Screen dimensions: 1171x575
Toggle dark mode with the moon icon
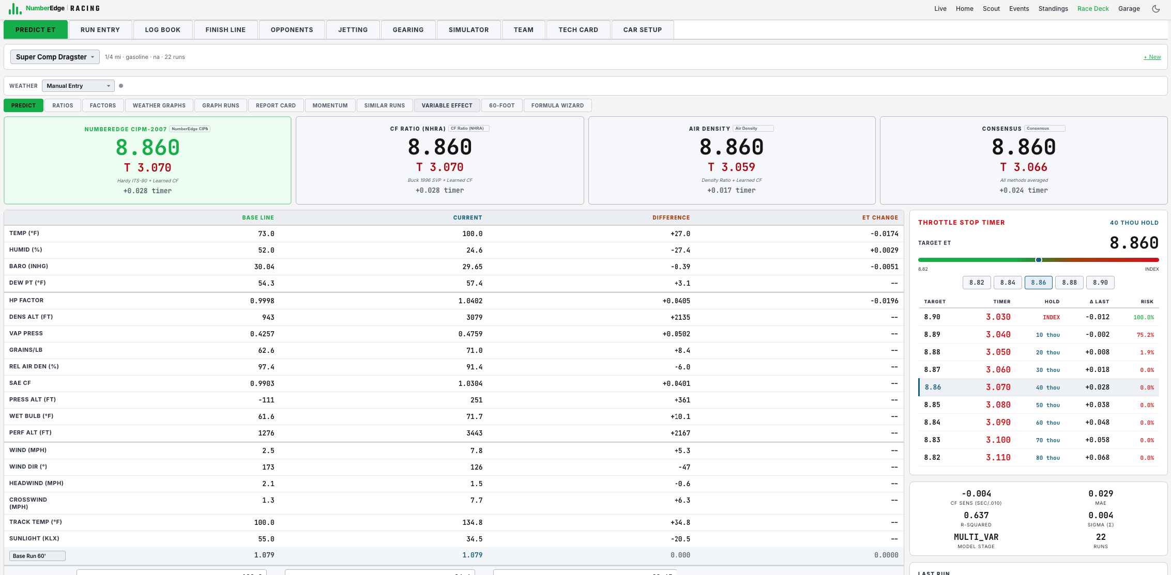[1156, 9]
